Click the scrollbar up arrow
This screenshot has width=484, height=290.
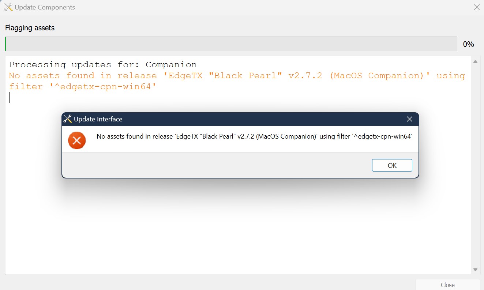click(476, 61)
